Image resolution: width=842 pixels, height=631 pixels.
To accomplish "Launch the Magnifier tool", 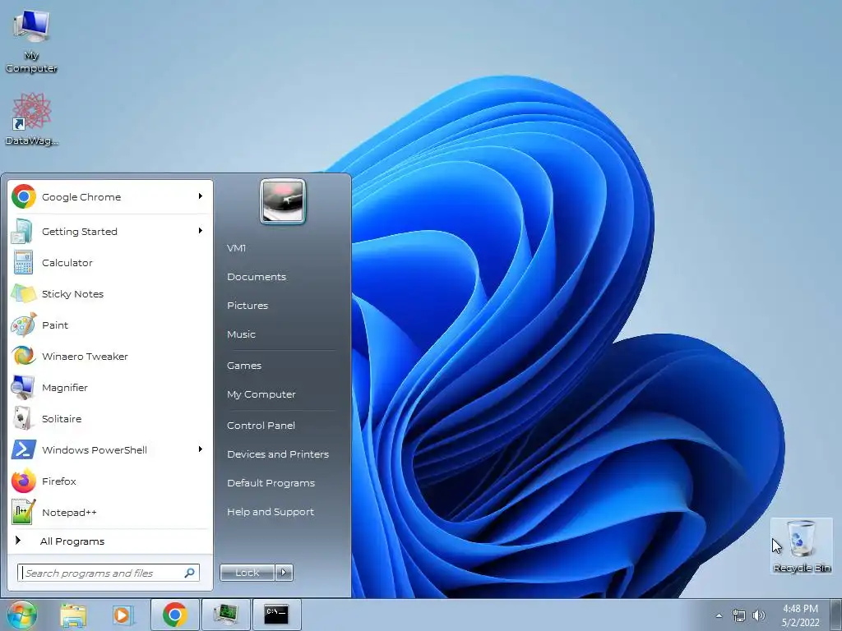I will [110, 388].
